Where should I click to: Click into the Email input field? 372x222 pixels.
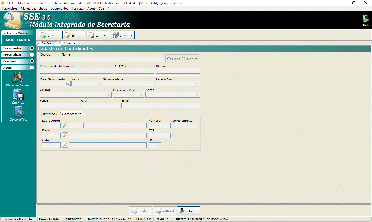click(x=161, y=106)
